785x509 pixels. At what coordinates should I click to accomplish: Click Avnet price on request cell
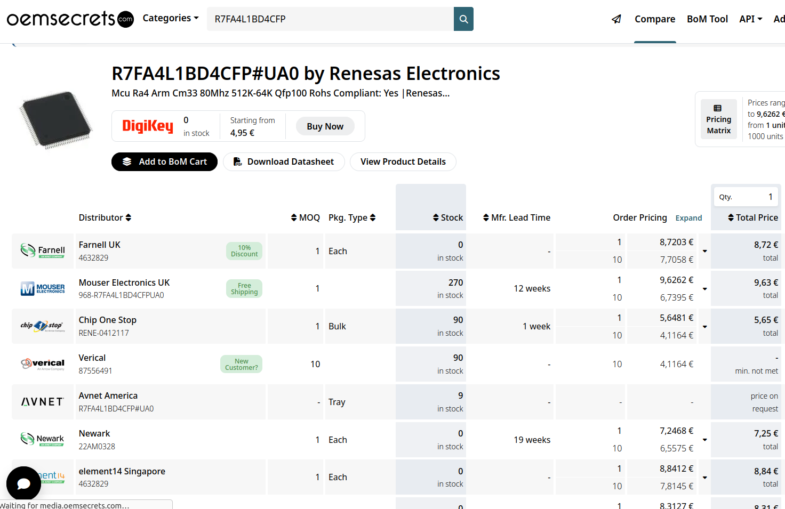point(746,402)
